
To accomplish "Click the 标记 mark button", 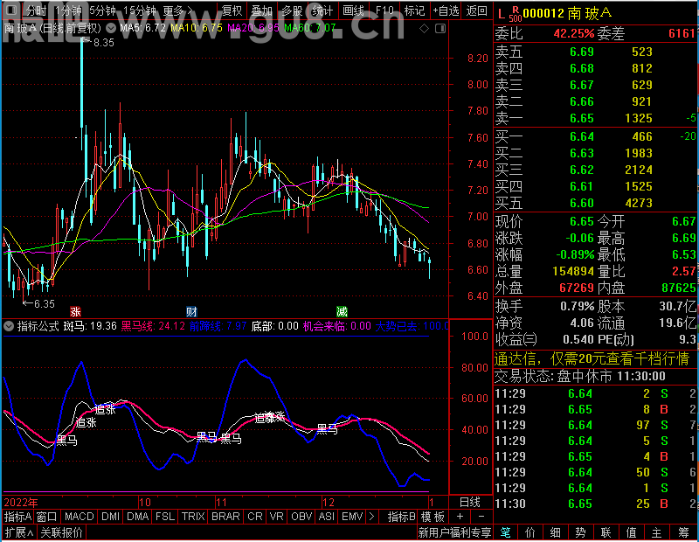I will pyautogui.click(x=414, y=10).
